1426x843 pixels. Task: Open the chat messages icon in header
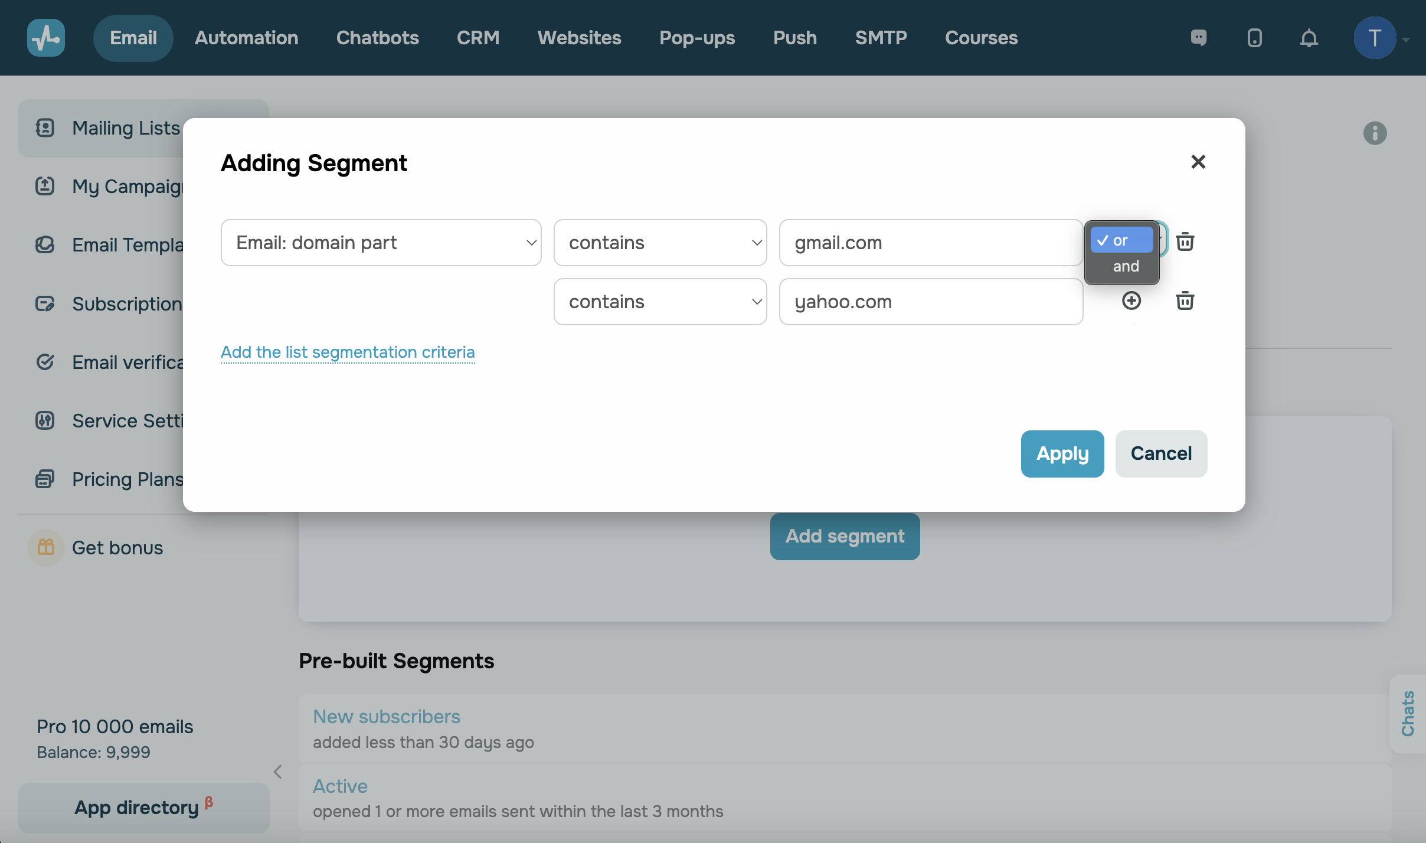click(x=1198, y=38)
